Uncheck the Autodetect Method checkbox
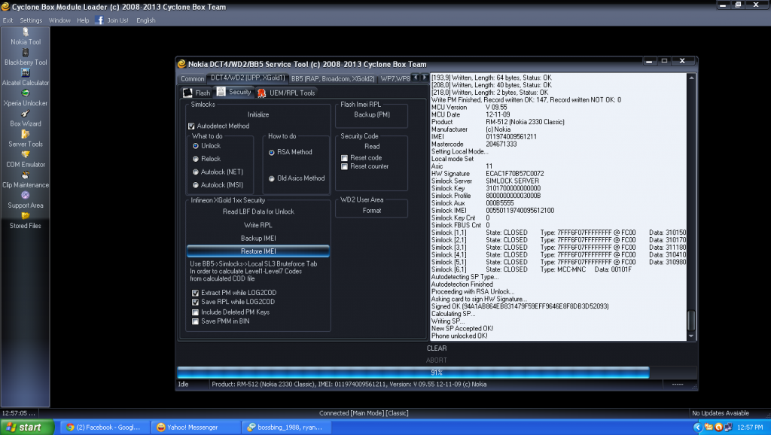Screen dimensions: 771x435 point(191,126)
